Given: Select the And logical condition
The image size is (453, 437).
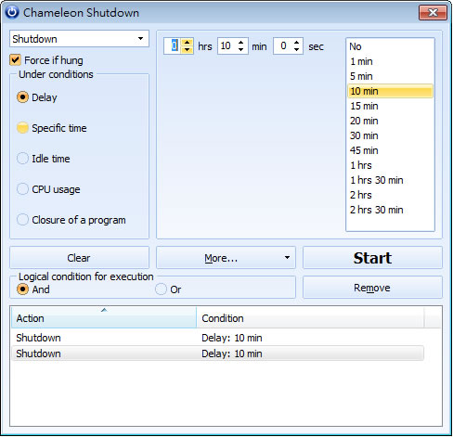Looking at the screenshot, I should 22,289.
